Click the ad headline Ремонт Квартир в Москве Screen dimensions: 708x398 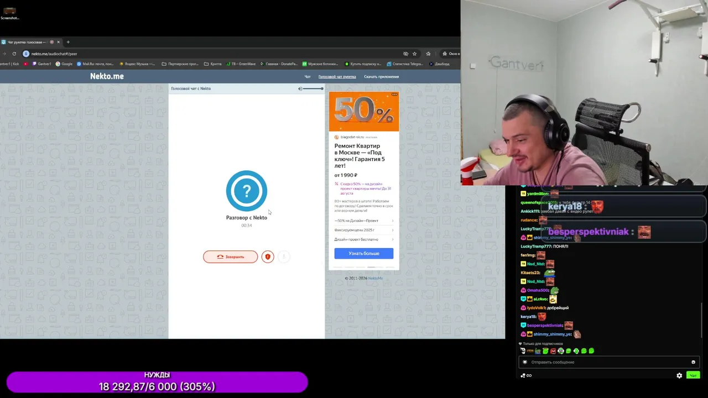pos(360,156)
